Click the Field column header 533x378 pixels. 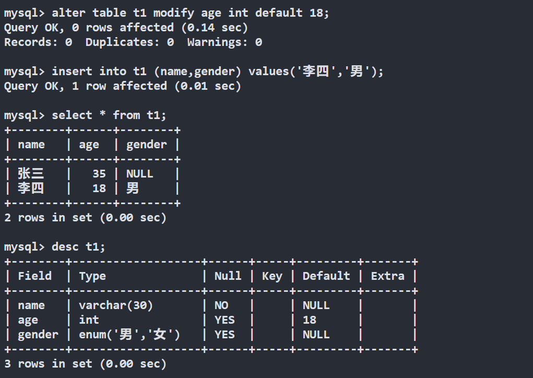[35, 276]
